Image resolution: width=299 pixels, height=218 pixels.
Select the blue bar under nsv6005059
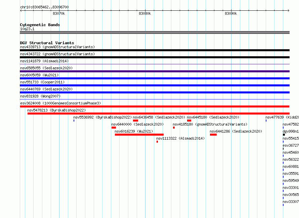coord(155,78)
